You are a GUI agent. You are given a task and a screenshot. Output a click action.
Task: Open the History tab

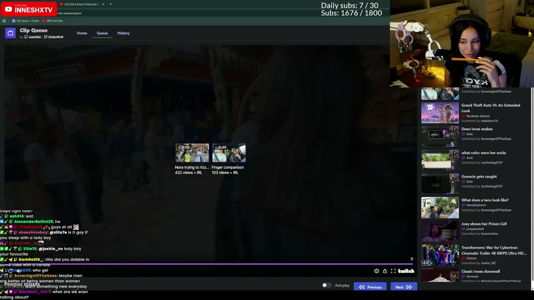point(123,33)
